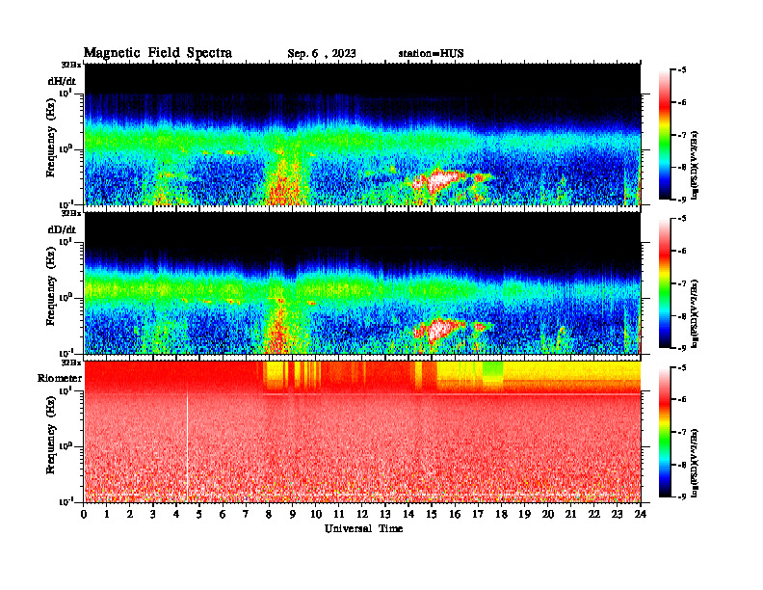
Task: Click the "dD/dt" panel label
Action: 62,229
